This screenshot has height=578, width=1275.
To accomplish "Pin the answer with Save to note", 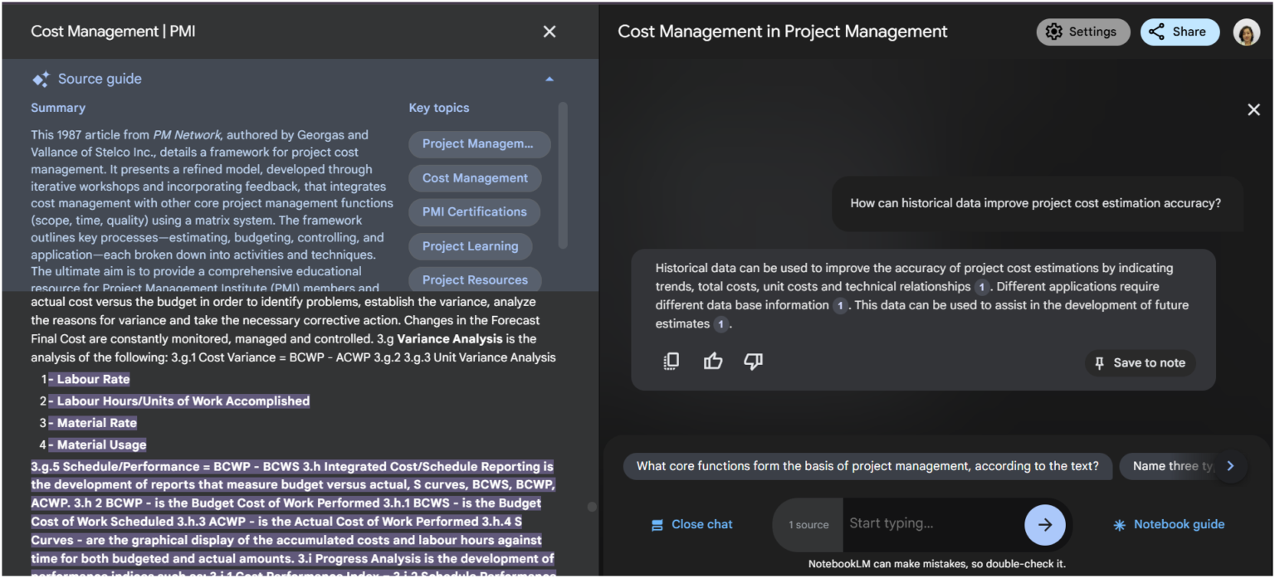I will click(1140, 362).
